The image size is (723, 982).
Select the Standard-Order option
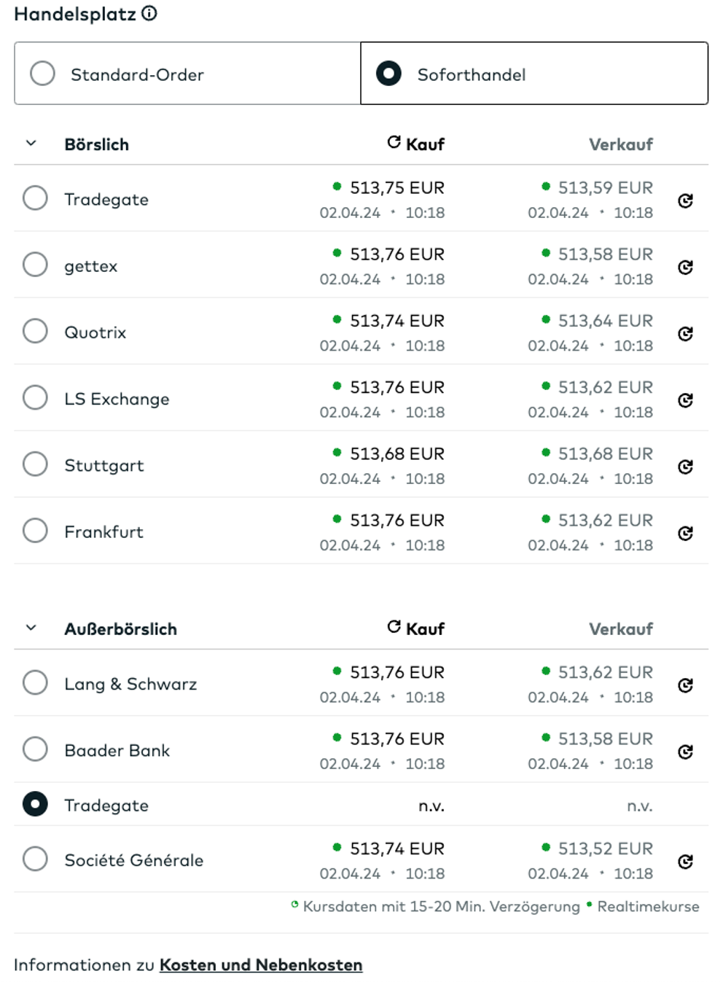click(x=42, y=74)
